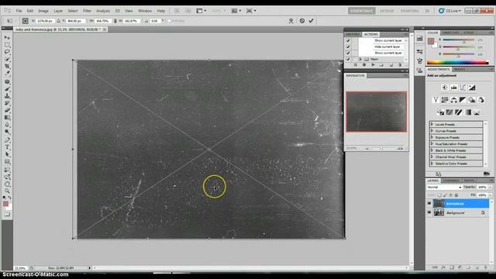496x279 pixels.
Task: Toggle the Anti-alias checkbox
Action: (169, 21)
